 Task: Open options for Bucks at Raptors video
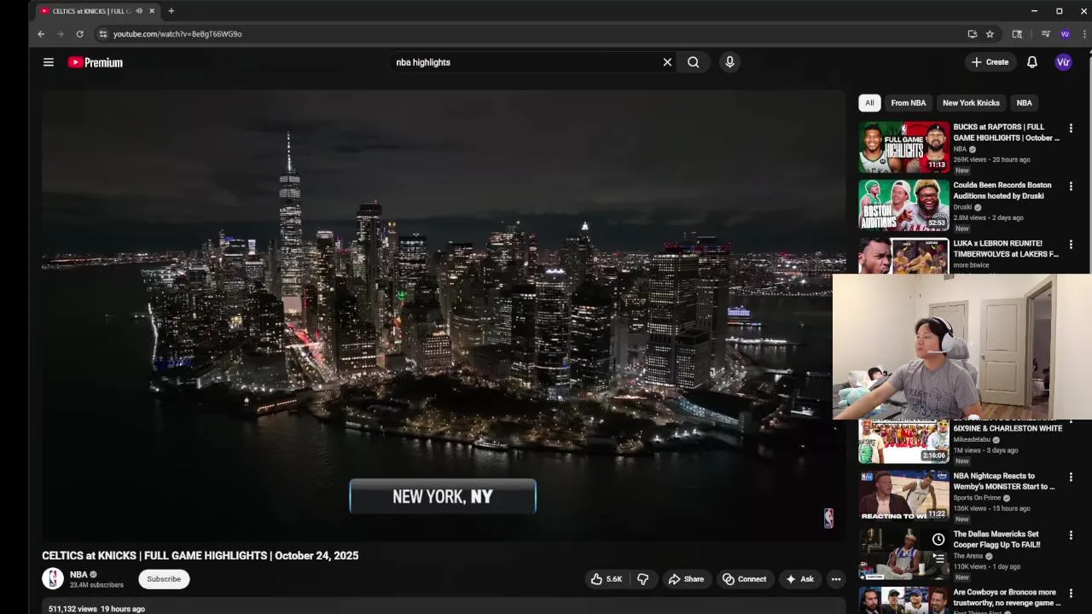(1071, 128)
